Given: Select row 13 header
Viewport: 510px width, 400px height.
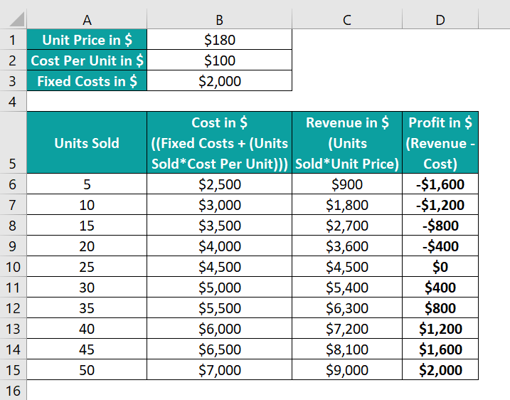Looking at the screenshot, I should pyautogui.click(x=13, y=328).
